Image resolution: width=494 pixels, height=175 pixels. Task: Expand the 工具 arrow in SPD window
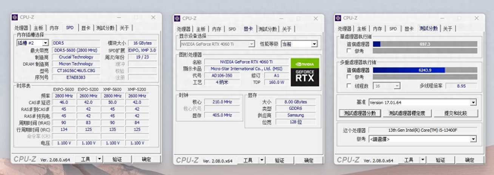(x=99, y=159)
